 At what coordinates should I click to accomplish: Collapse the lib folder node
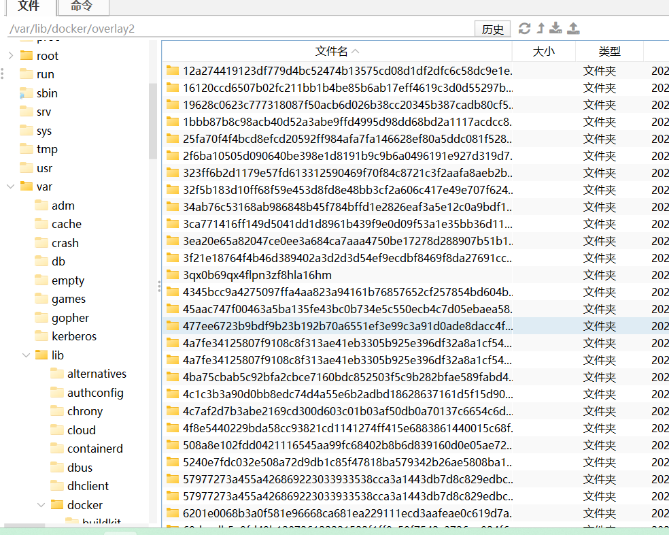coord(26,355)
